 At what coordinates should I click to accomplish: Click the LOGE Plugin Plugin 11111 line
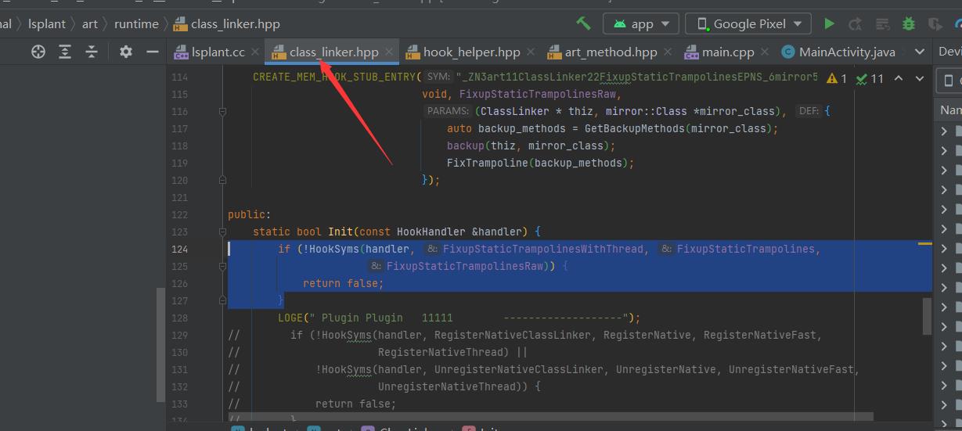[459, 318]
